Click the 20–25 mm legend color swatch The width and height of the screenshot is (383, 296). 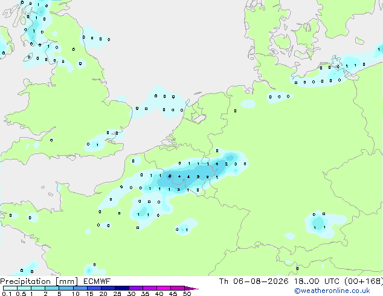coord(108,288)
